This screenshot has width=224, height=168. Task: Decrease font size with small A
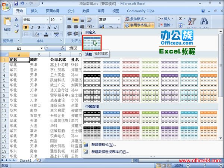pyautogui.click(x=55, y=27)
